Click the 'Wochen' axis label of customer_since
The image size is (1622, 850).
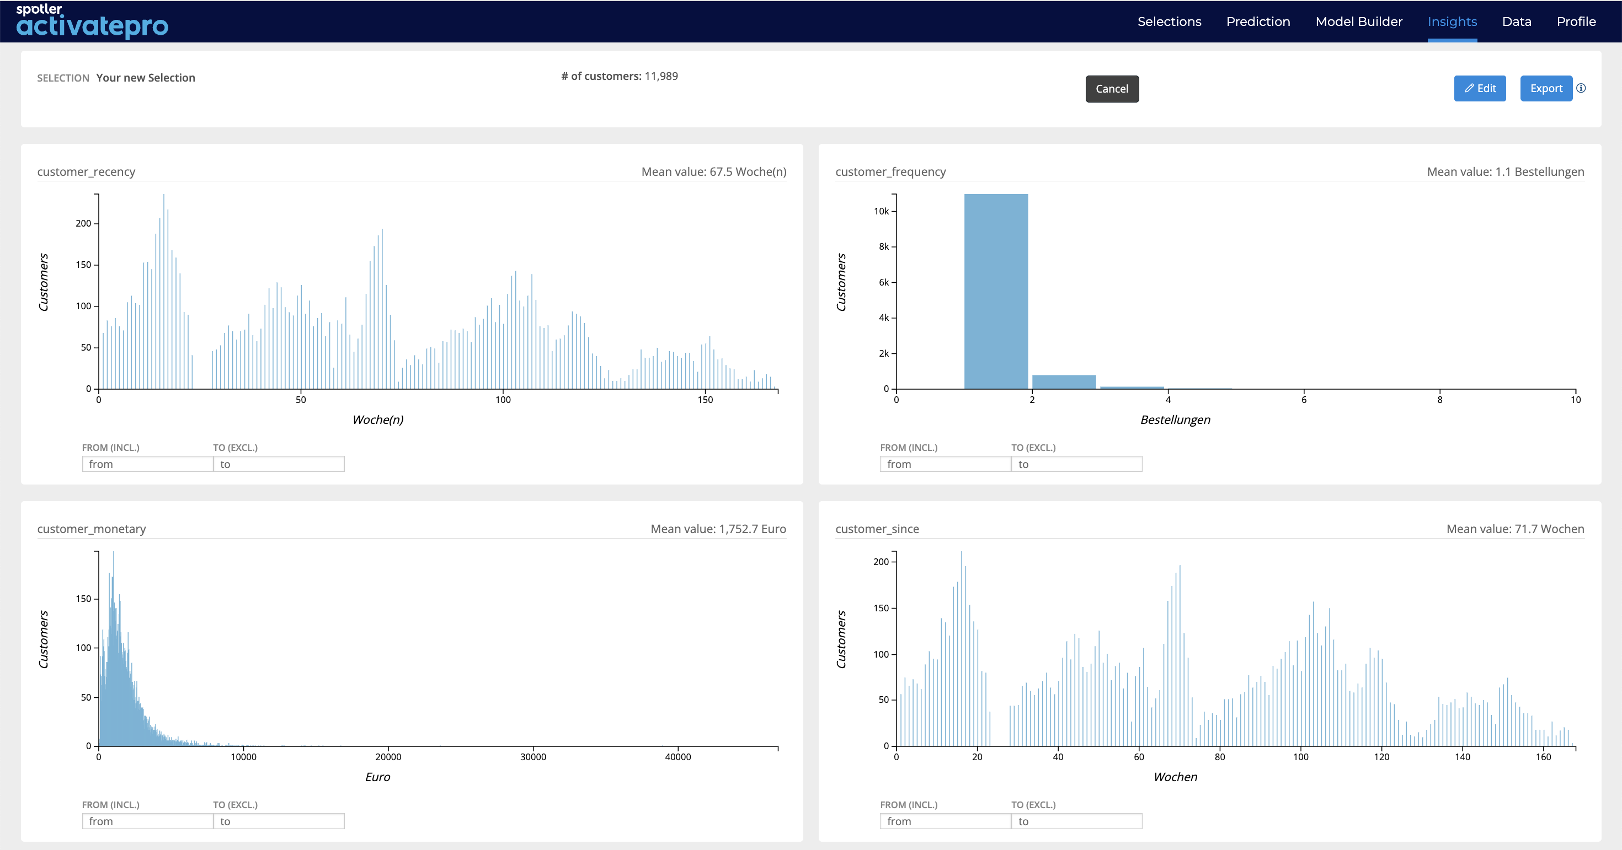[1176, 777]
